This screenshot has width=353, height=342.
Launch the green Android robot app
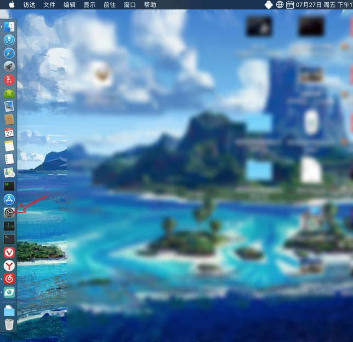[x=9, y=93]
